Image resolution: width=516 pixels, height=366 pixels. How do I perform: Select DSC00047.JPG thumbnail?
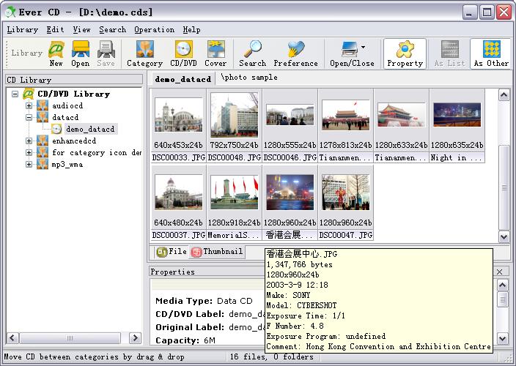pyautogui.click(x=346, y=192)
